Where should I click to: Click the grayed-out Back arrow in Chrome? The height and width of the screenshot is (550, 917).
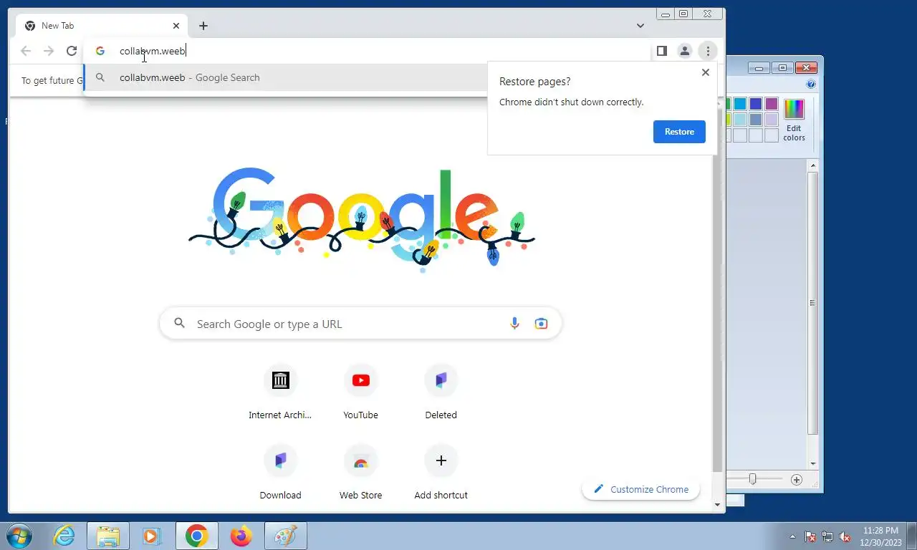tap(26, 51)
